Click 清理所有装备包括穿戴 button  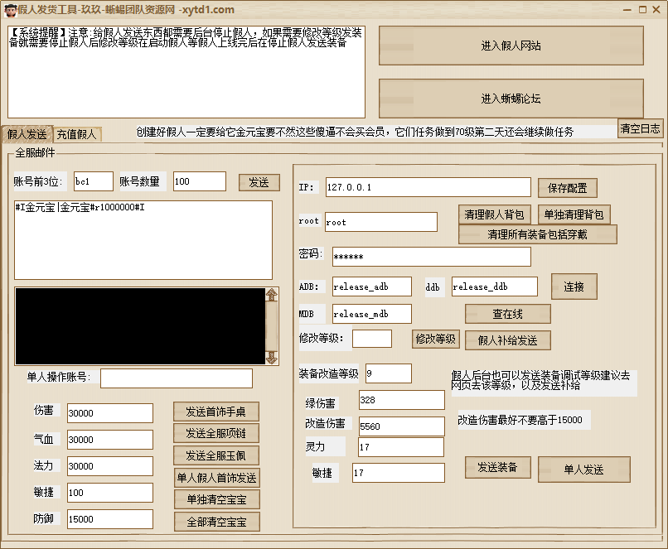[537, 234]
